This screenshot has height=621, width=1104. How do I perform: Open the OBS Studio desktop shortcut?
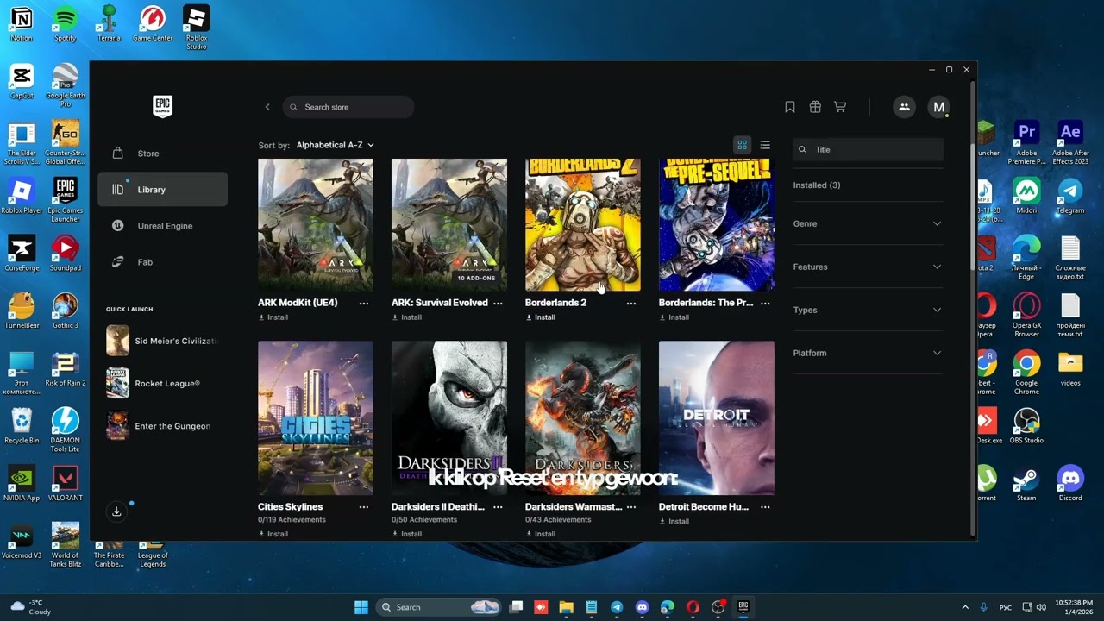[x=1026, y=425]
